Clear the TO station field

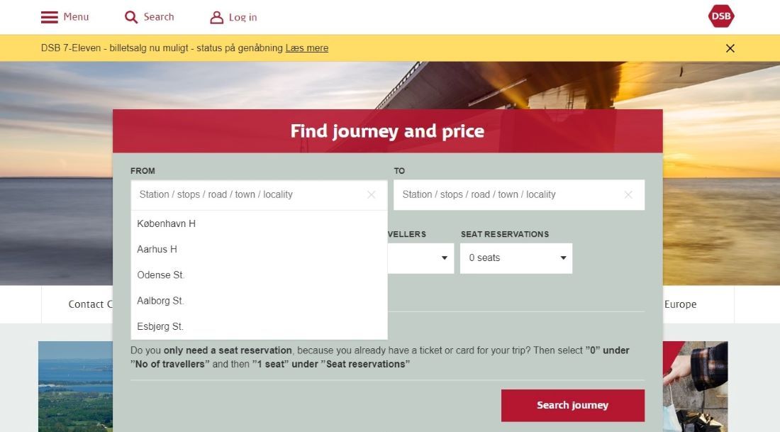[628, 194]
